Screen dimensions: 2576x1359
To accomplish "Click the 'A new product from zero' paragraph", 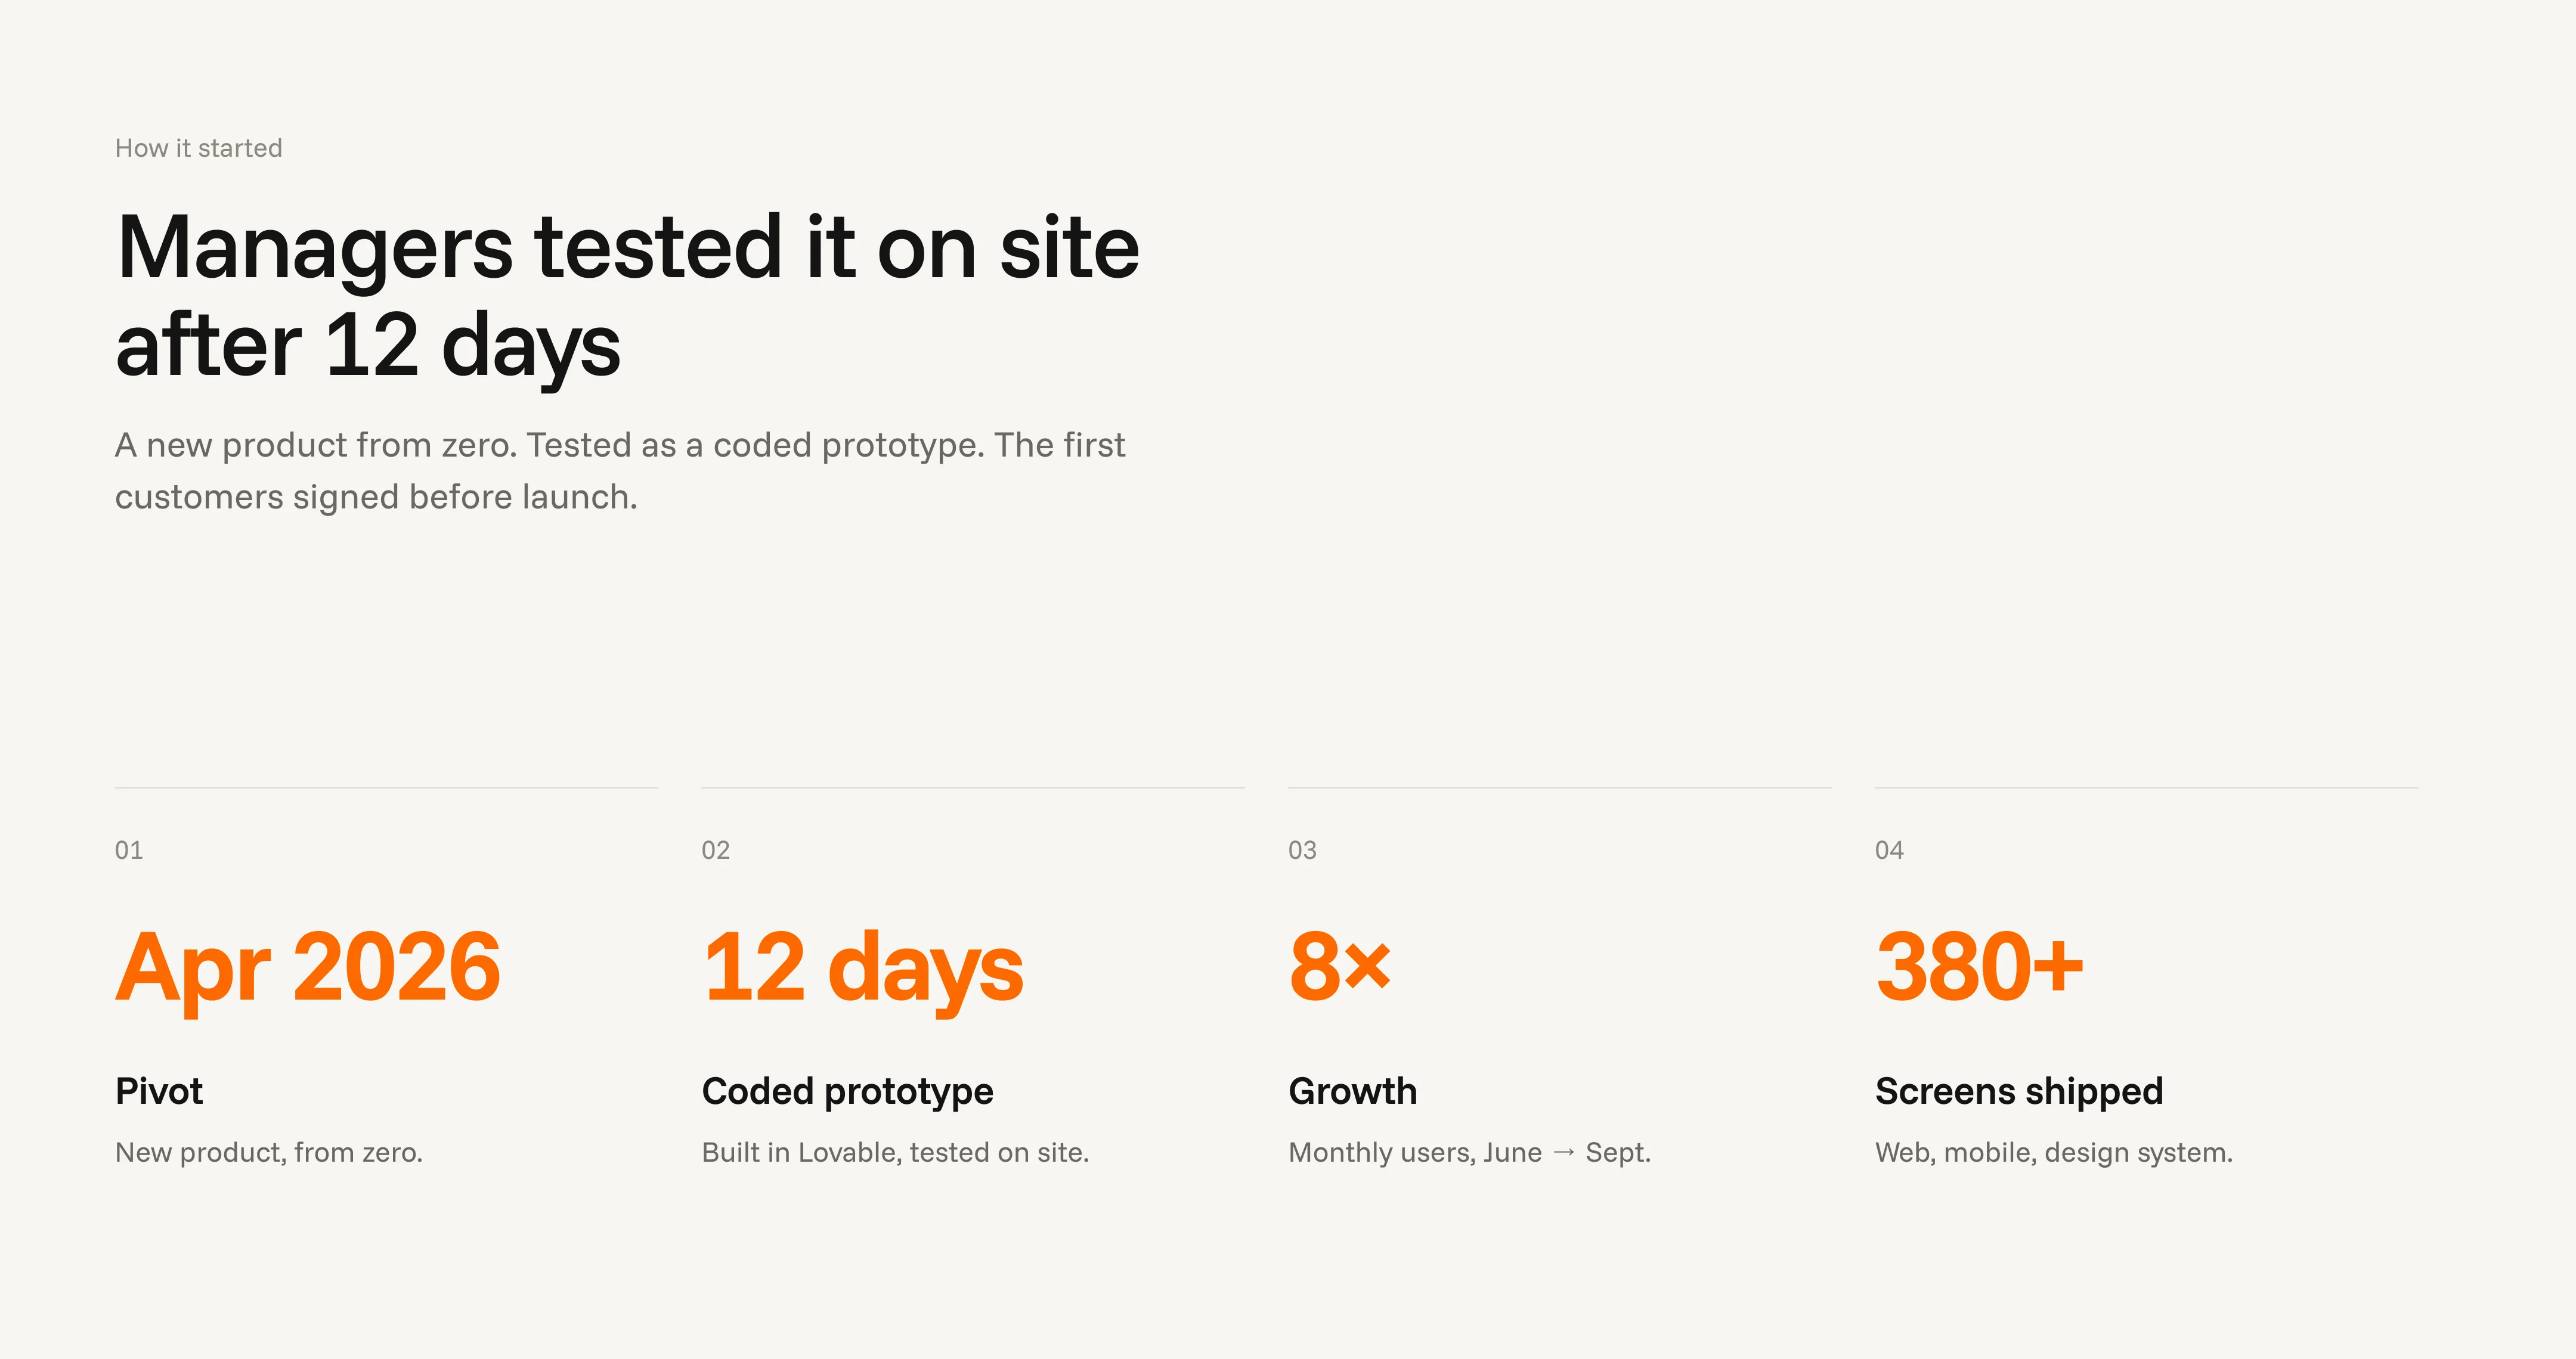I will click(x=620, y=471).
